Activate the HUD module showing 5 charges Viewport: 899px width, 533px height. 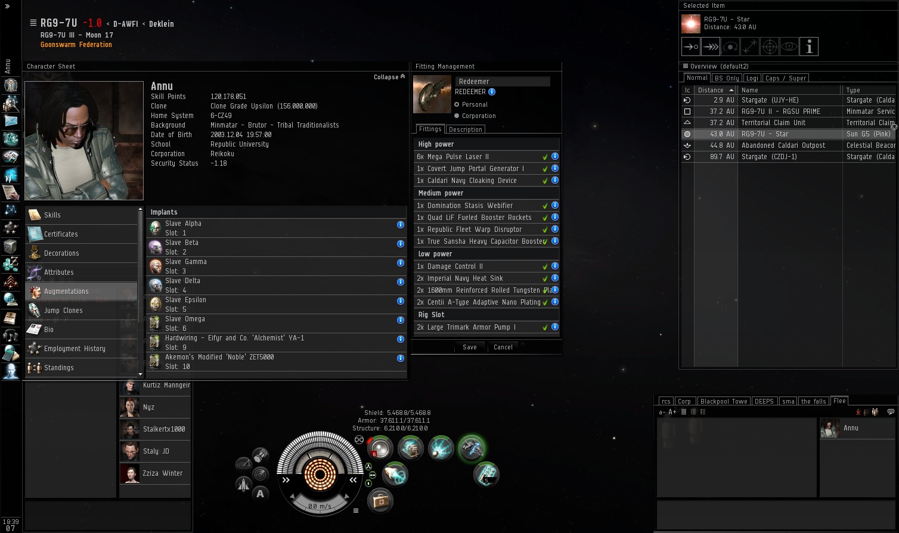click(x=486, y=475)
